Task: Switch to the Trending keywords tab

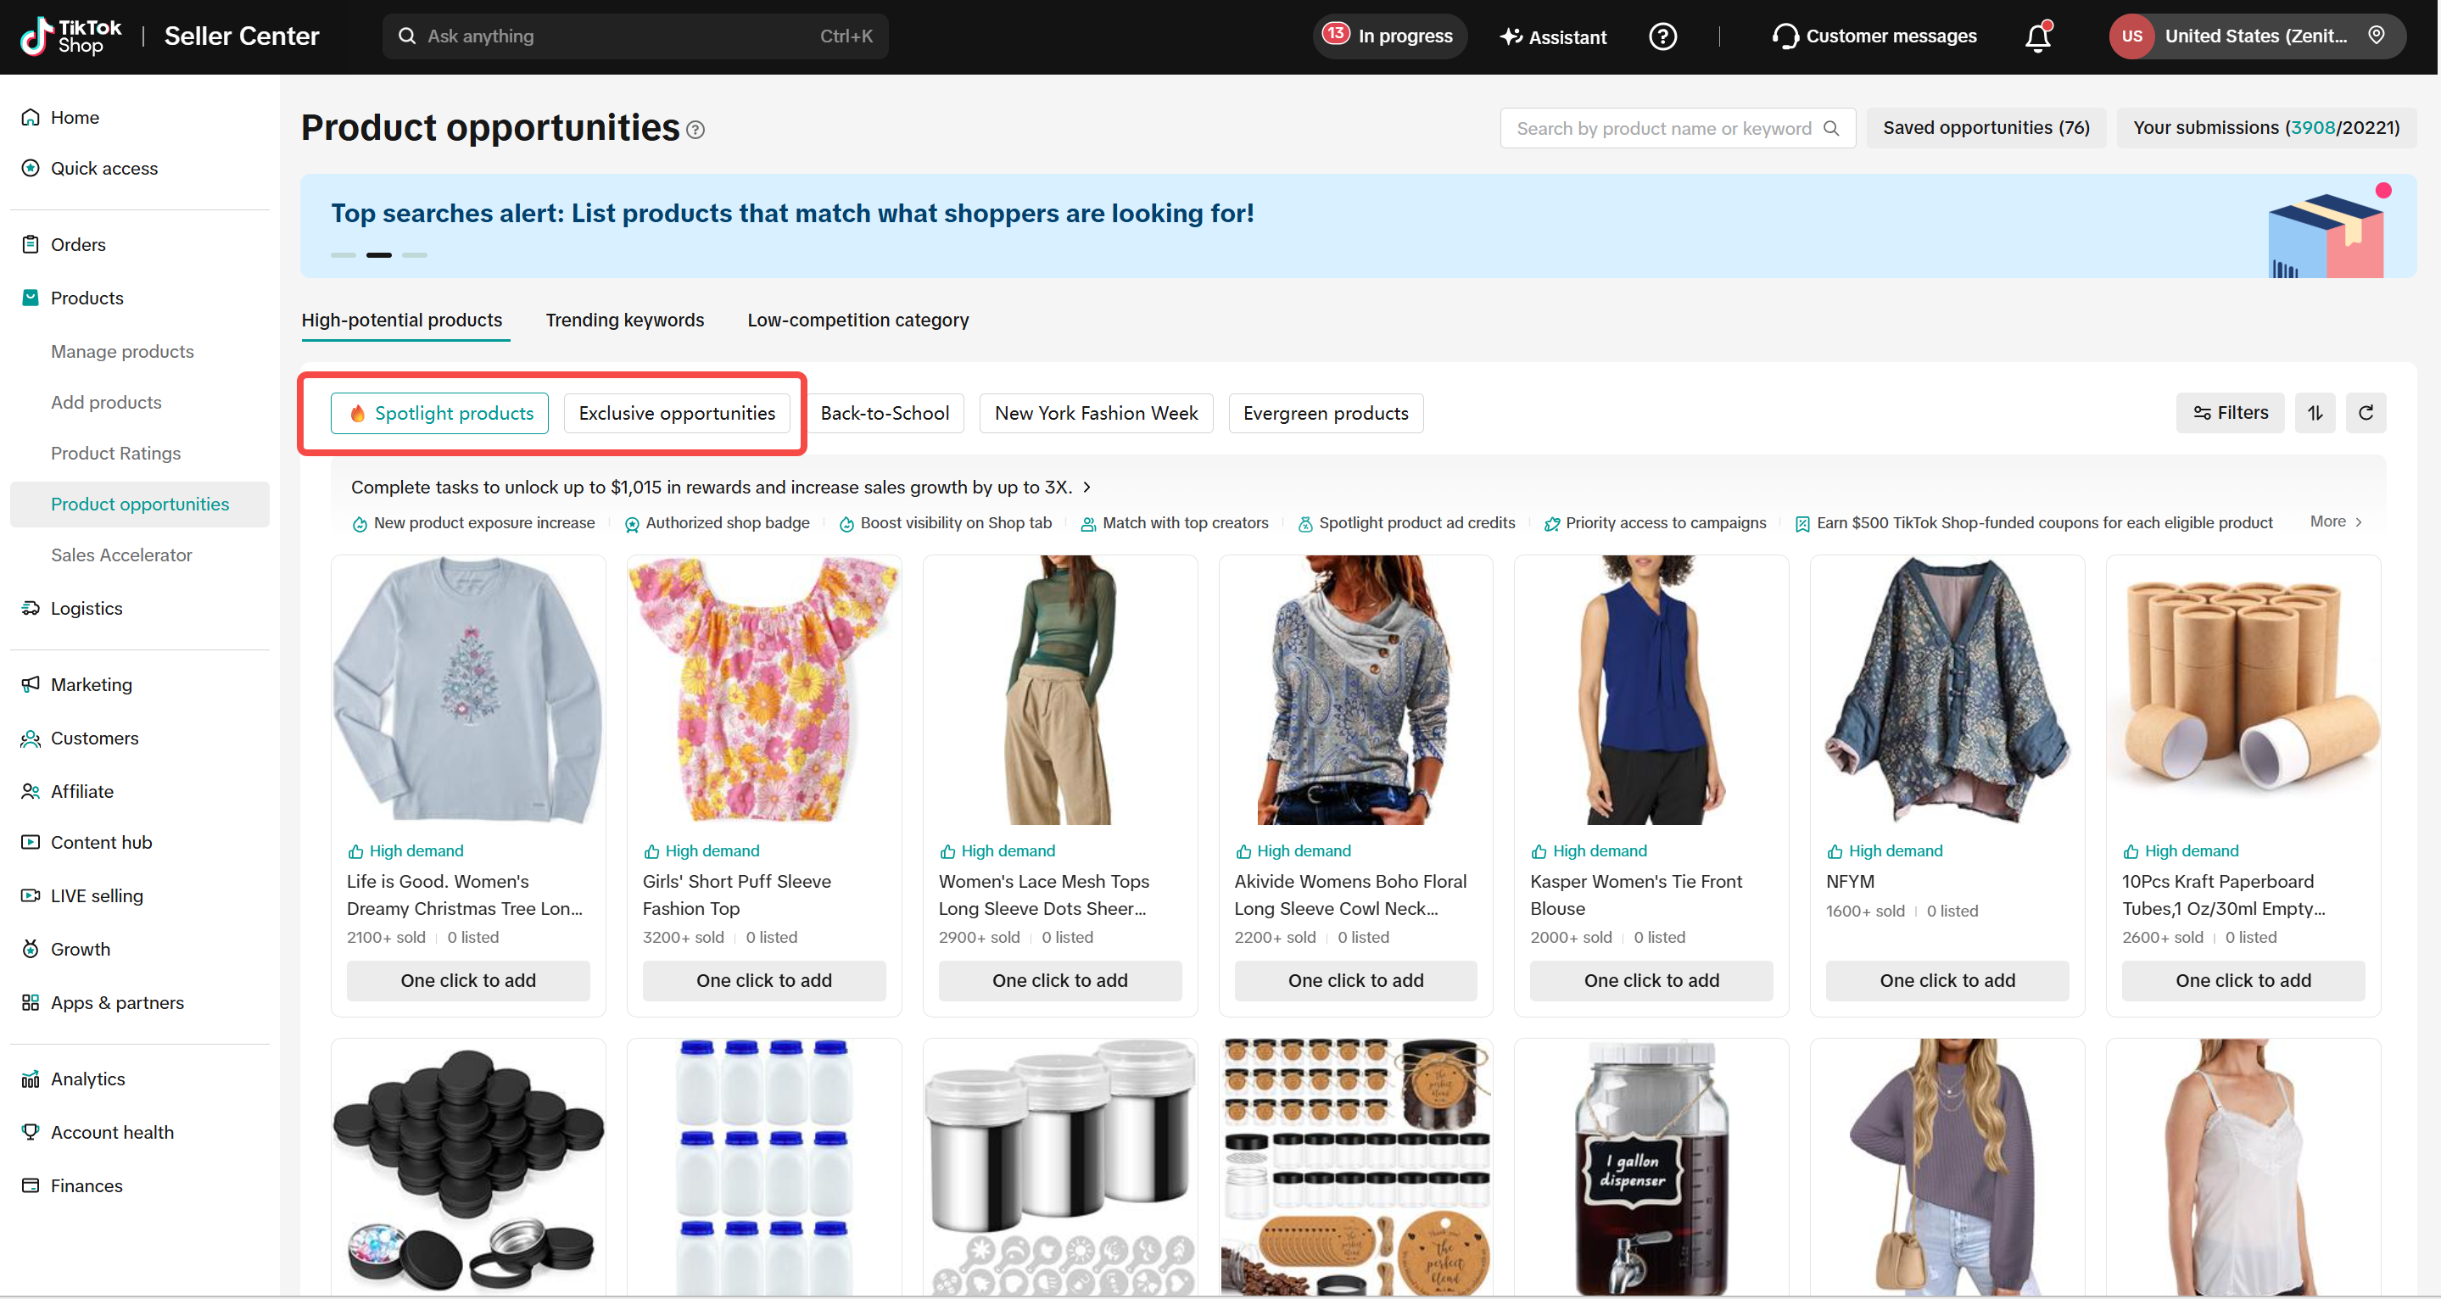Action: point(624,321)
